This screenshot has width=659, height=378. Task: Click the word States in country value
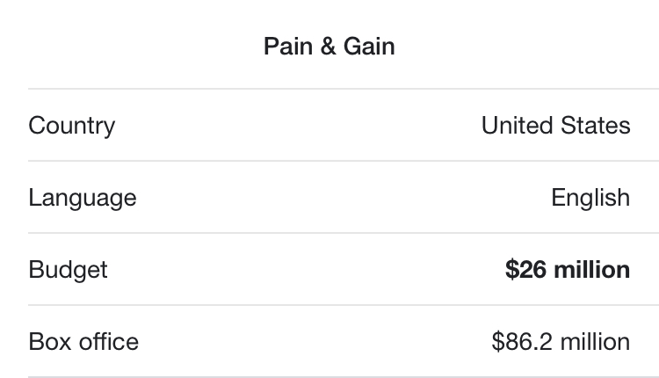point(596,126)
